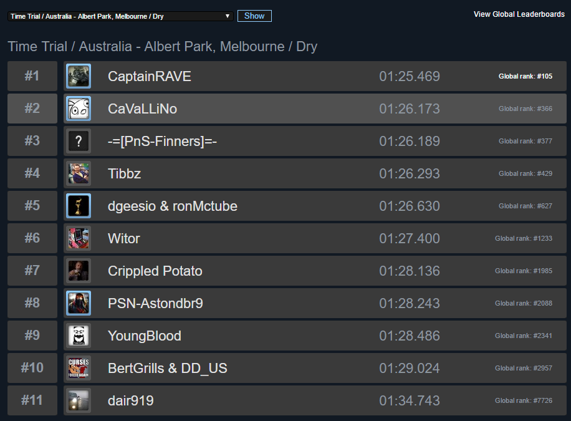Click Crippled Potato's avatar
This screenshot has height=421, width=571.
tap(79, 271)
